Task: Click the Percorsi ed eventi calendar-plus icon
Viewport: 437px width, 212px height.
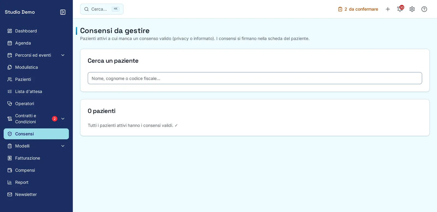Action: tap(10, 55)
